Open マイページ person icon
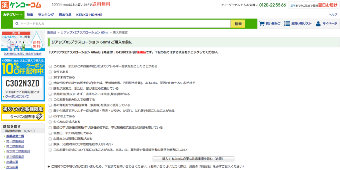 tap(318, 23)
